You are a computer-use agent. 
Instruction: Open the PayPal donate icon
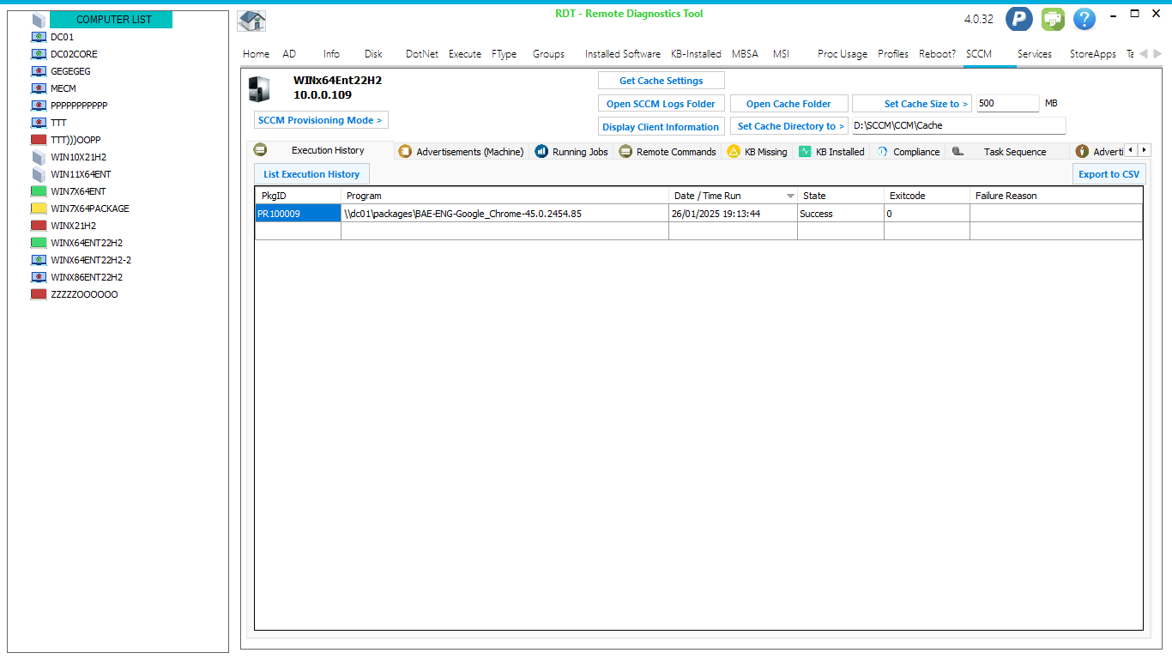[x=1018, y=19]
